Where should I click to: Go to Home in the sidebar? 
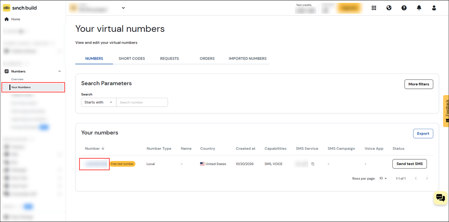[x=15, y=19]
